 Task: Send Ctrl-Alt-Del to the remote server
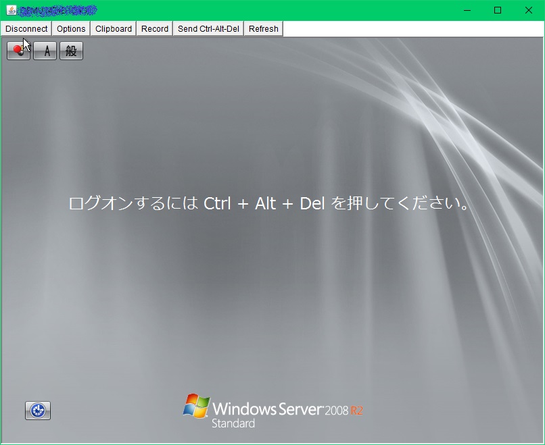point(208,29)
